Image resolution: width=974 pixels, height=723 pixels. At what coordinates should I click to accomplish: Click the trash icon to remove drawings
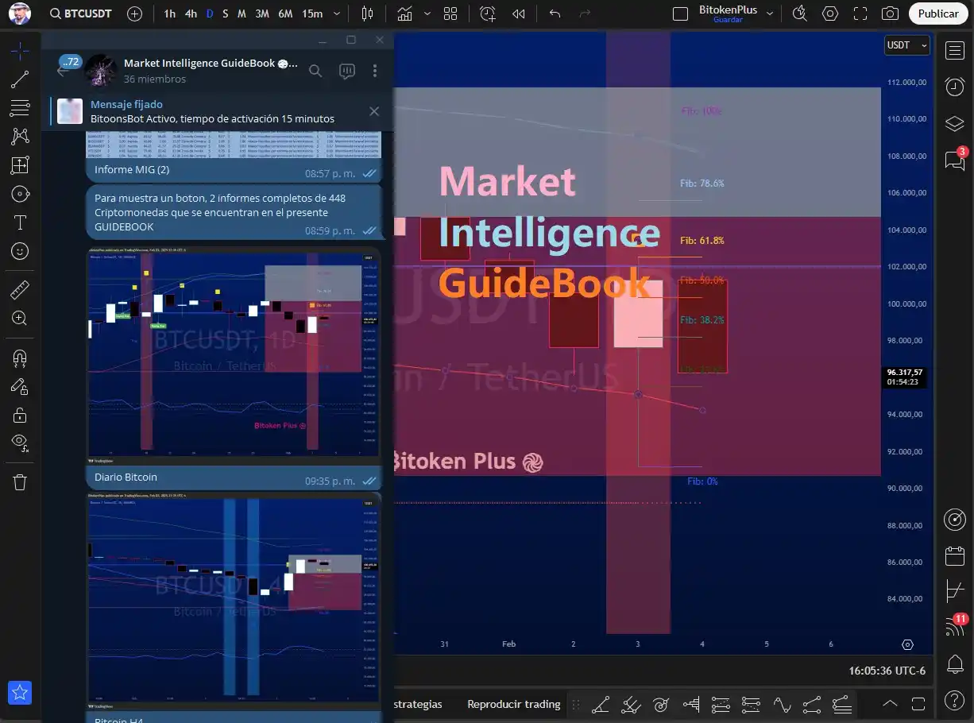tap(20, 482)
